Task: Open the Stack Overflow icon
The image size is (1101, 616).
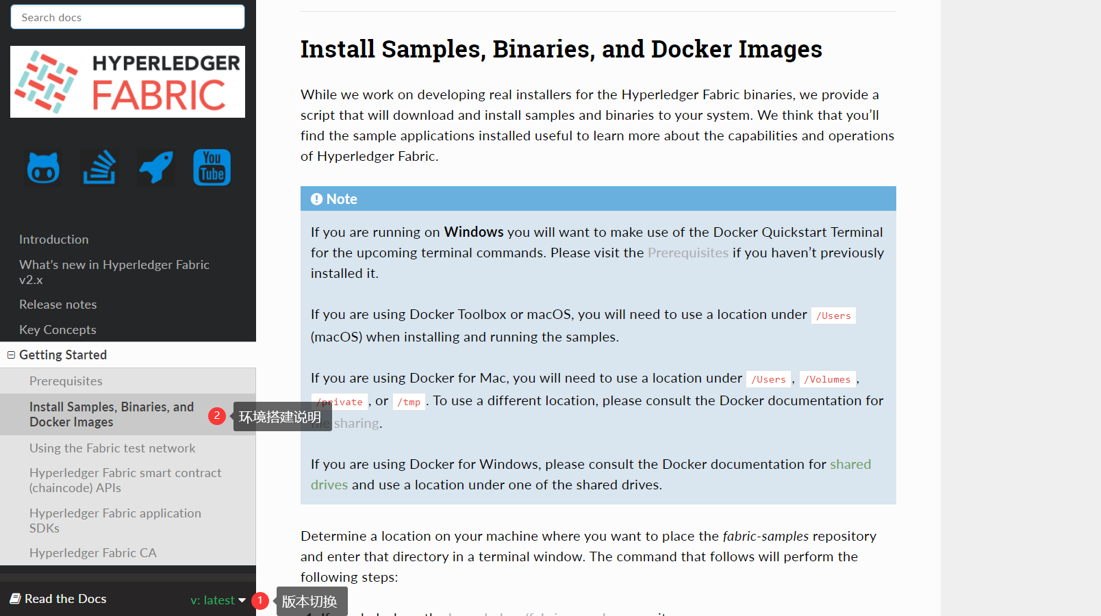Action: pos(99,167)
